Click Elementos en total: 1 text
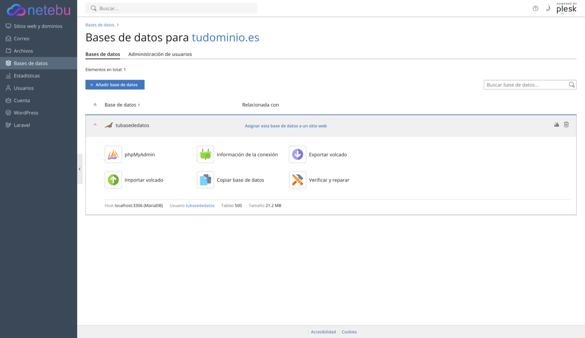The height and width of the screenshot is (338, 585). 106,70
